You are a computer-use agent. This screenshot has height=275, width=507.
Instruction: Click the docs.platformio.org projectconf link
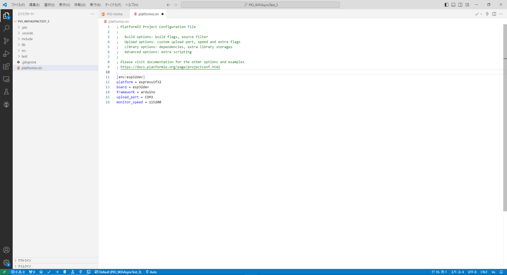[170, 67]
